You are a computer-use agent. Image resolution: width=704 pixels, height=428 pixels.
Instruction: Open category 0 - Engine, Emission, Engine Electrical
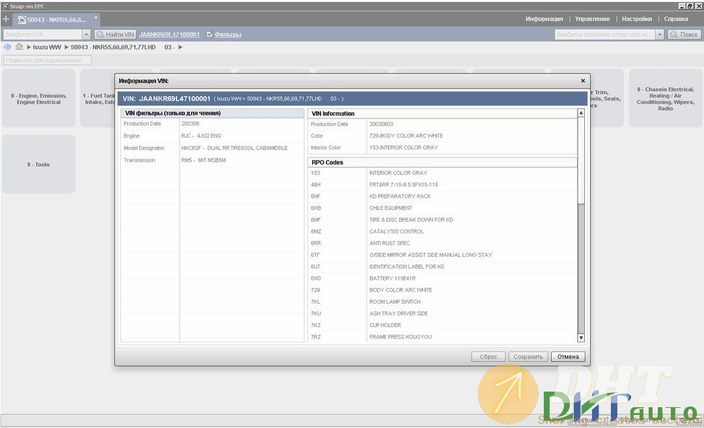coord(38,99)
